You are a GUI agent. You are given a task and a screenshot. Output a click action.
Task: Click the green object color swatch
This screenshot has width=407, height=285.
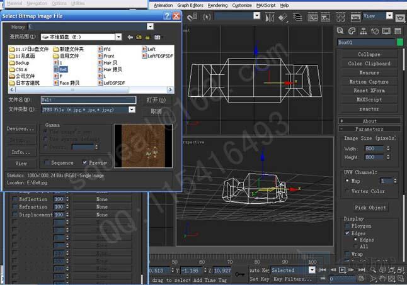pos(400,43)
